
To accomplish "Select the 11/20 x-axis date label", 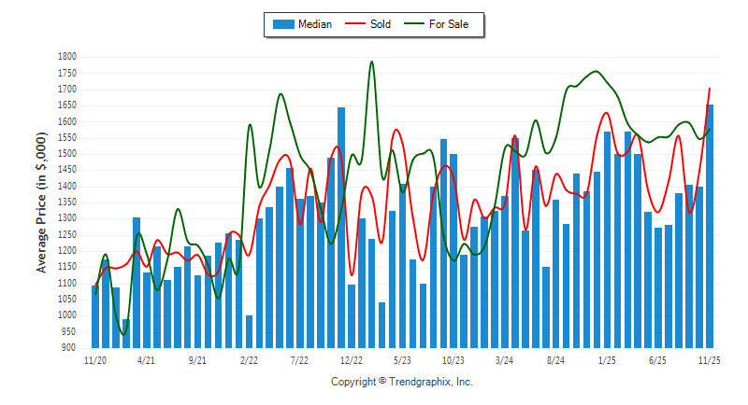I will tap(94, 359).
